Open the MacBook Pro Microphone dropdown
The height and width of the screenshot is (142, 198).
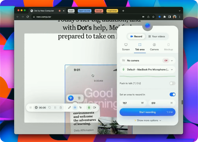click(x=148, y=70)
